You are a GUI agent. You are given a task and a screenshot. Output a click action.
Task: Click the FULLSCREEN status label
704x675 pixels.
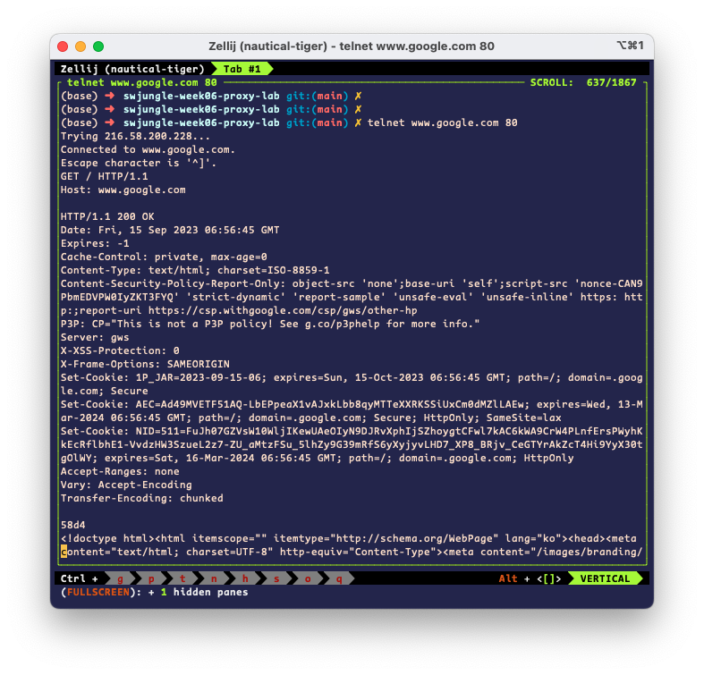(x=98, y=592)
